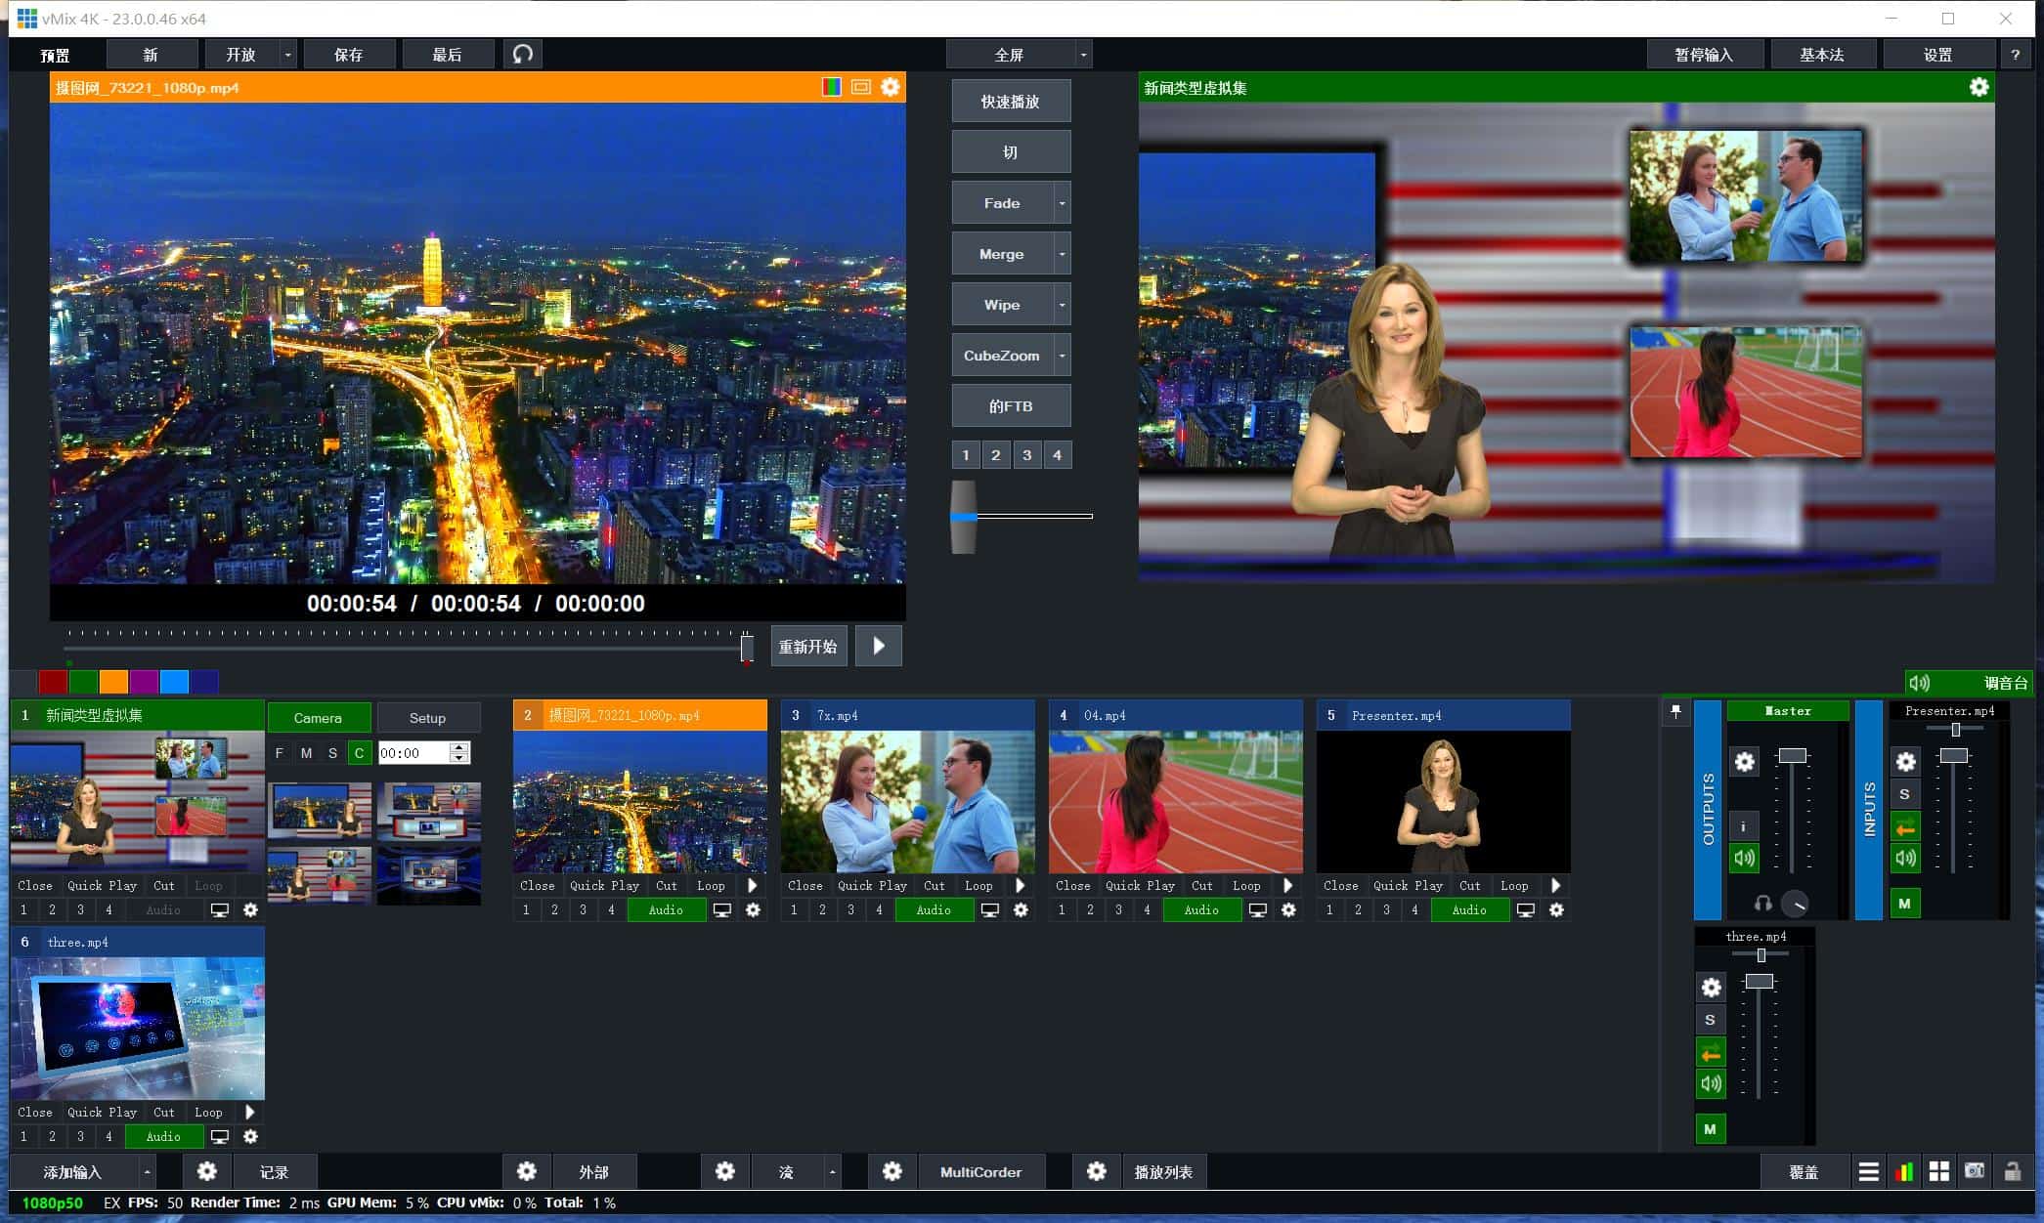Image resolution: width=2044 pixels, height=1223 pixels.
Task: Click the 快速播放 button
Action: [x=1011, y=102]
